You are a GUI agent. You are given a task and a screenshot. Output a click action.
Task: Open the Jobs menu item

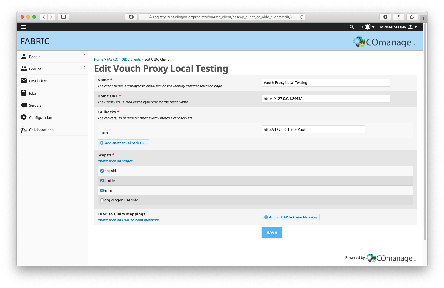click(x=52, y=93)
